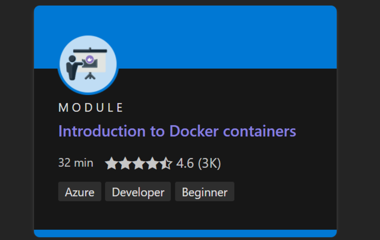Click the MODULE label heading
This screenshot has height=240, width=380.
click(x=91, y=107)
